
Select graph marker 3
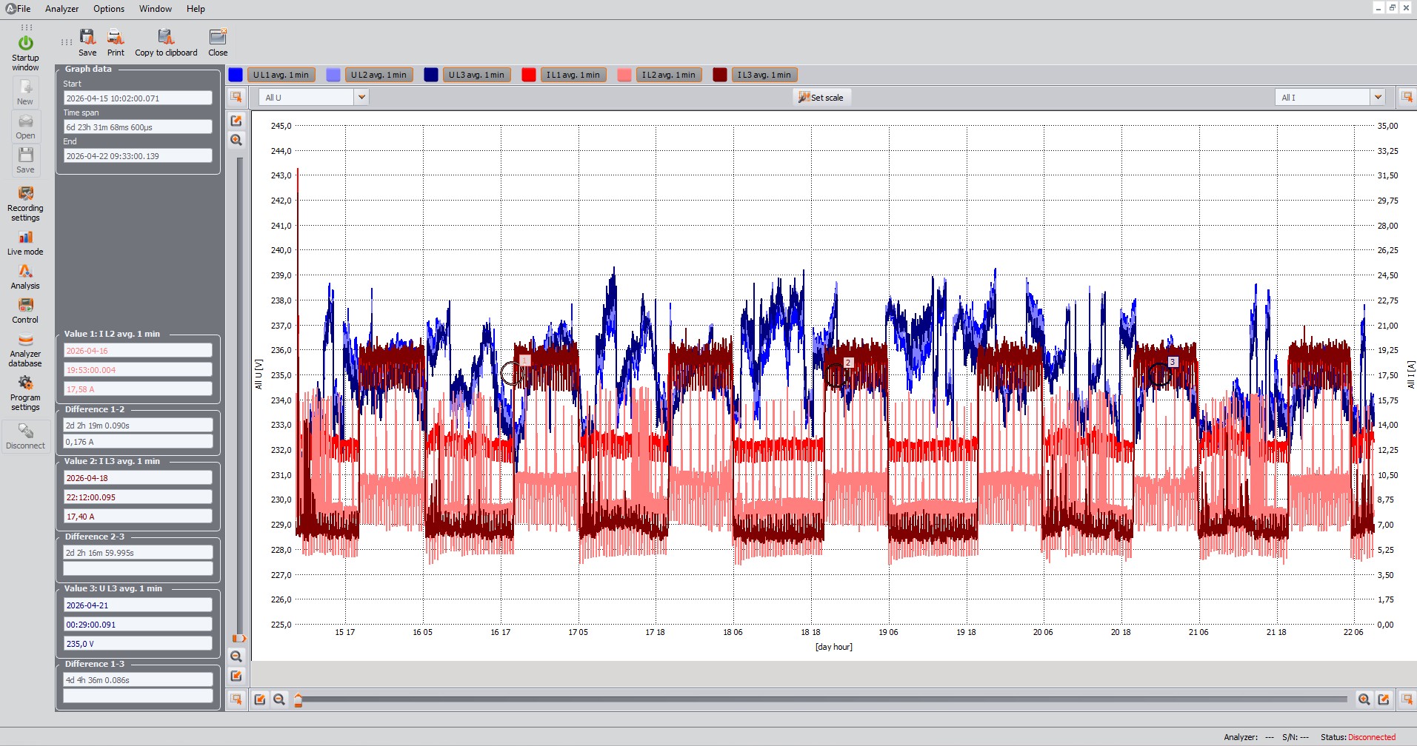click(1173, 362)
